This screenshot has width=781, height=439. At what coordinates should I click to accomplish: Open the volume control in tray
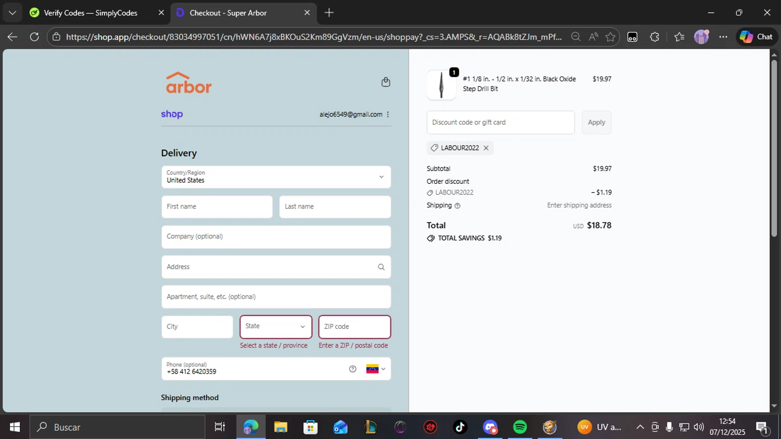699,427
